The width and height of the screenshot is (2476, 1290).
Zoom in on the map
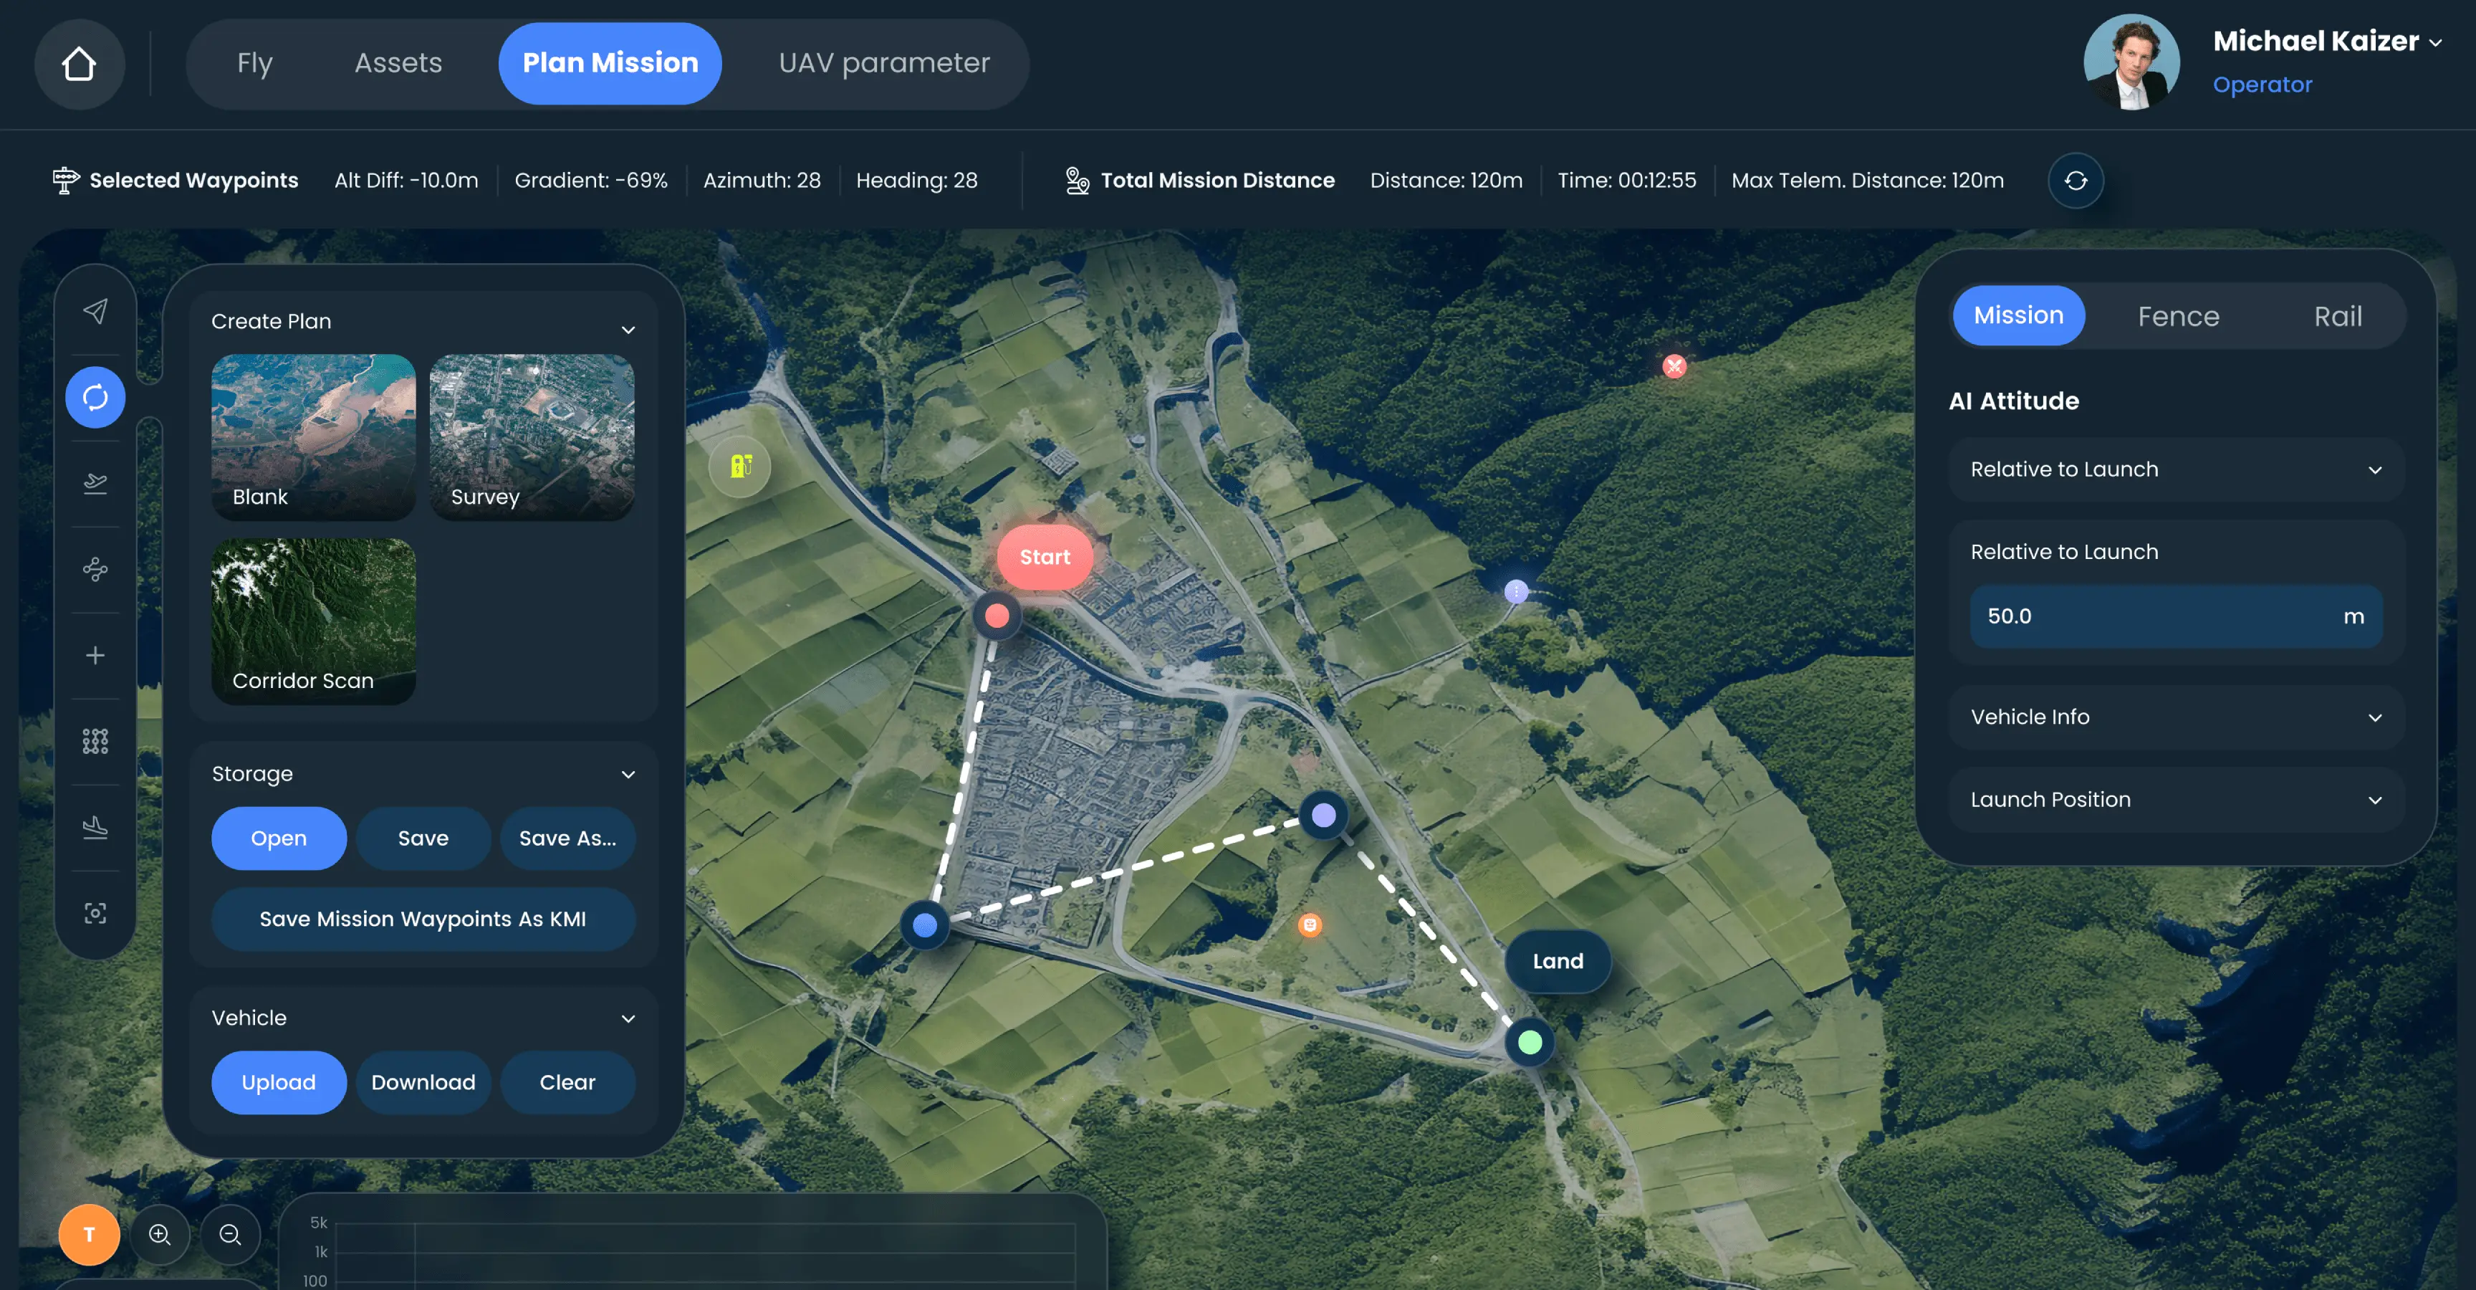tap(160, 1234)
